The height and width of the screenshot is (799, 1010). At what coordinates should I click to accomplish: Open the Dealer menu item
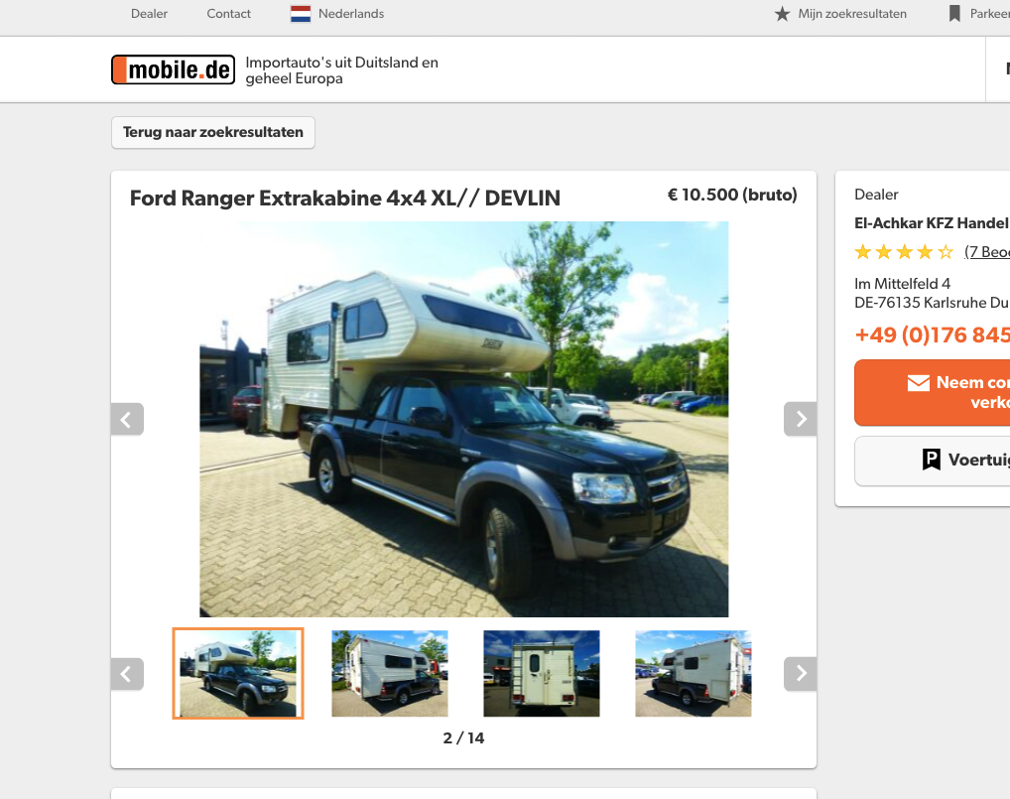point(149,14)
